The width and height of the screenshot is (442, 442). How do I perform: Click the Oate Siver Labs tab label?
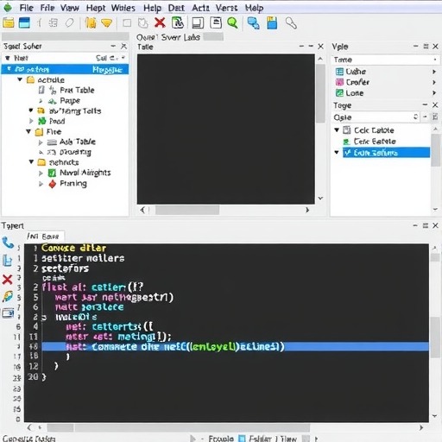168,37
